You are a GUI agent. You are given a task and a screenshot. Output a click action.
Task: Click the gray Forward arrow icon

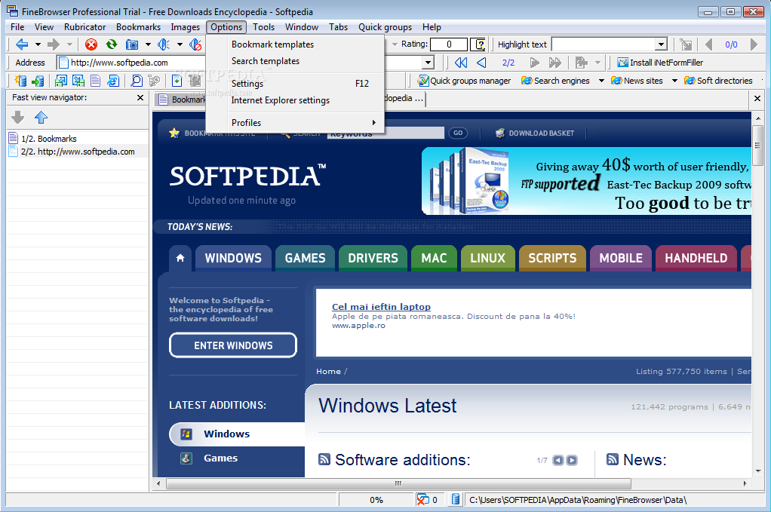53,44
